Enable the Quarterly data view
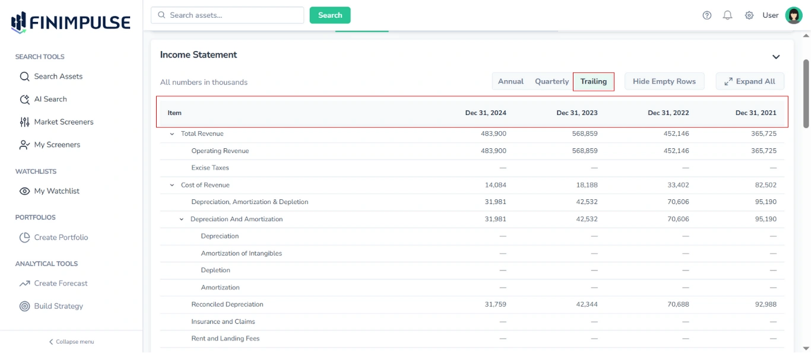The image size is (811, 353). click(x=551, y=81)
